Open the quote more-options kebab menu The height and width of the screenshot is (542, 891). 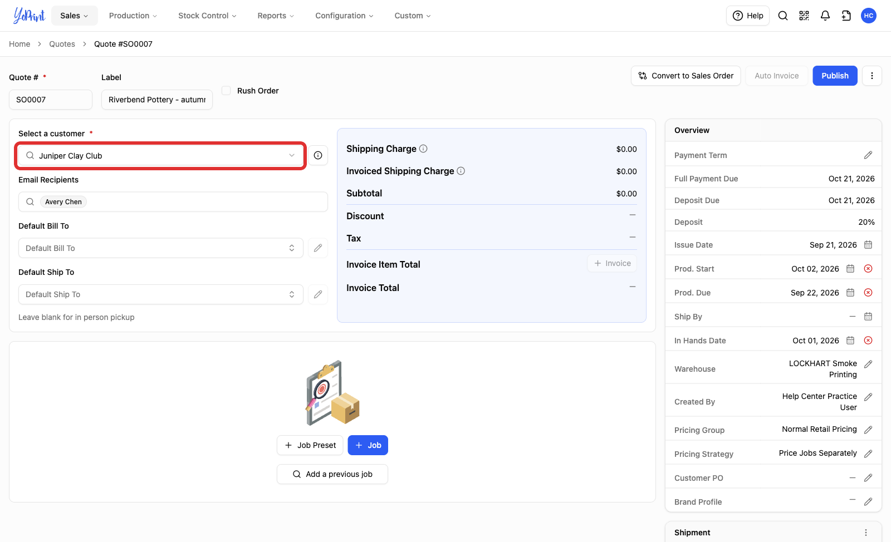tap(872, 76)
